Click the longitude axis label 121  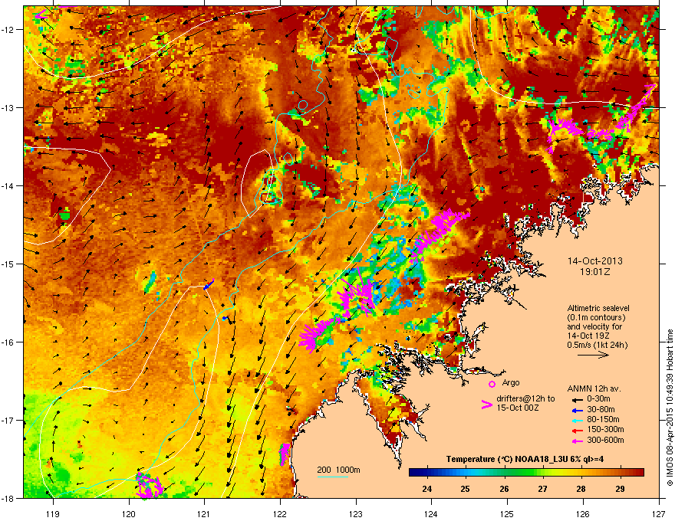(x=204, y=513)
